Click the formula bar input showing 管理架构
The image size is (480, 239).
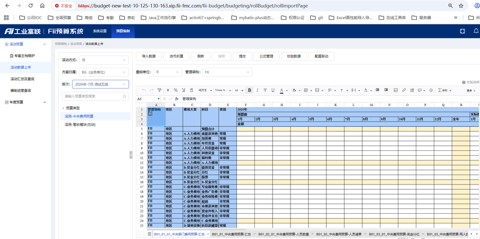(330, 99)
